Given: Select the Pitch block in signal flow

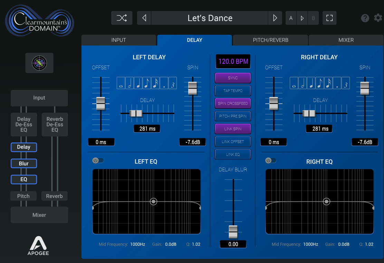Looking at the screenshot, I should pos(23,196).
